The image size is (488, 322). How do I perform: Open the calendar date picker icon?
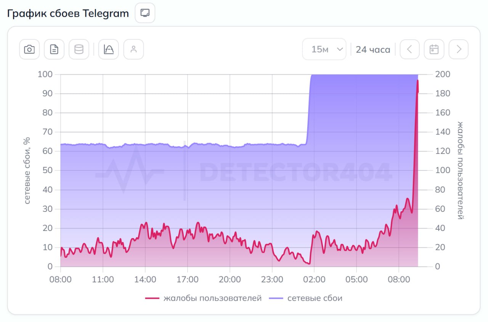pyautogui.click(x=434, y=50)
